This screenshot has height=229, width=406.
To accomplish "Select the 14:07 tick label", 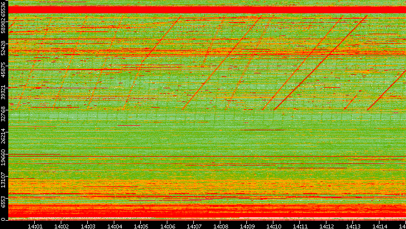I will (x=194, y=226).
